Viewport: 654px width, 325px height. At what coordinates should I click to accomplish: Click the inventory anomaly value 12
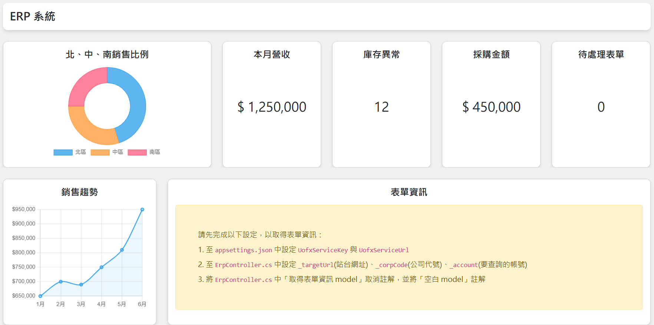(381, 107)
